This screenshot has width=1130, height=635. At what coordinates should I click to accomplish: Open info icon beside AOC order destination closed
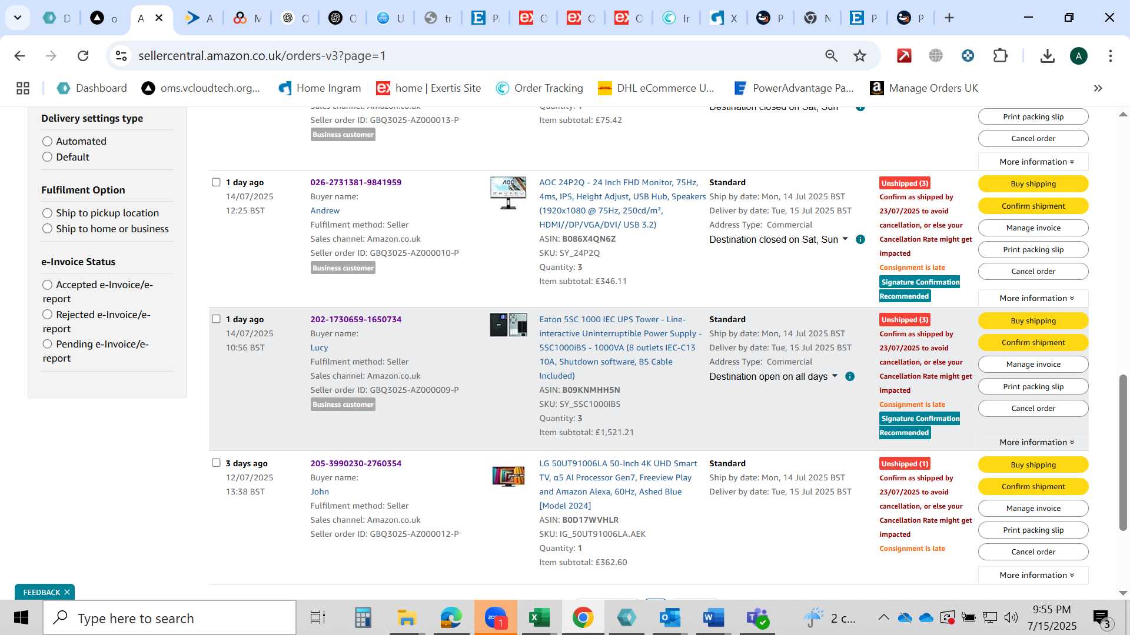click(860, 239)
